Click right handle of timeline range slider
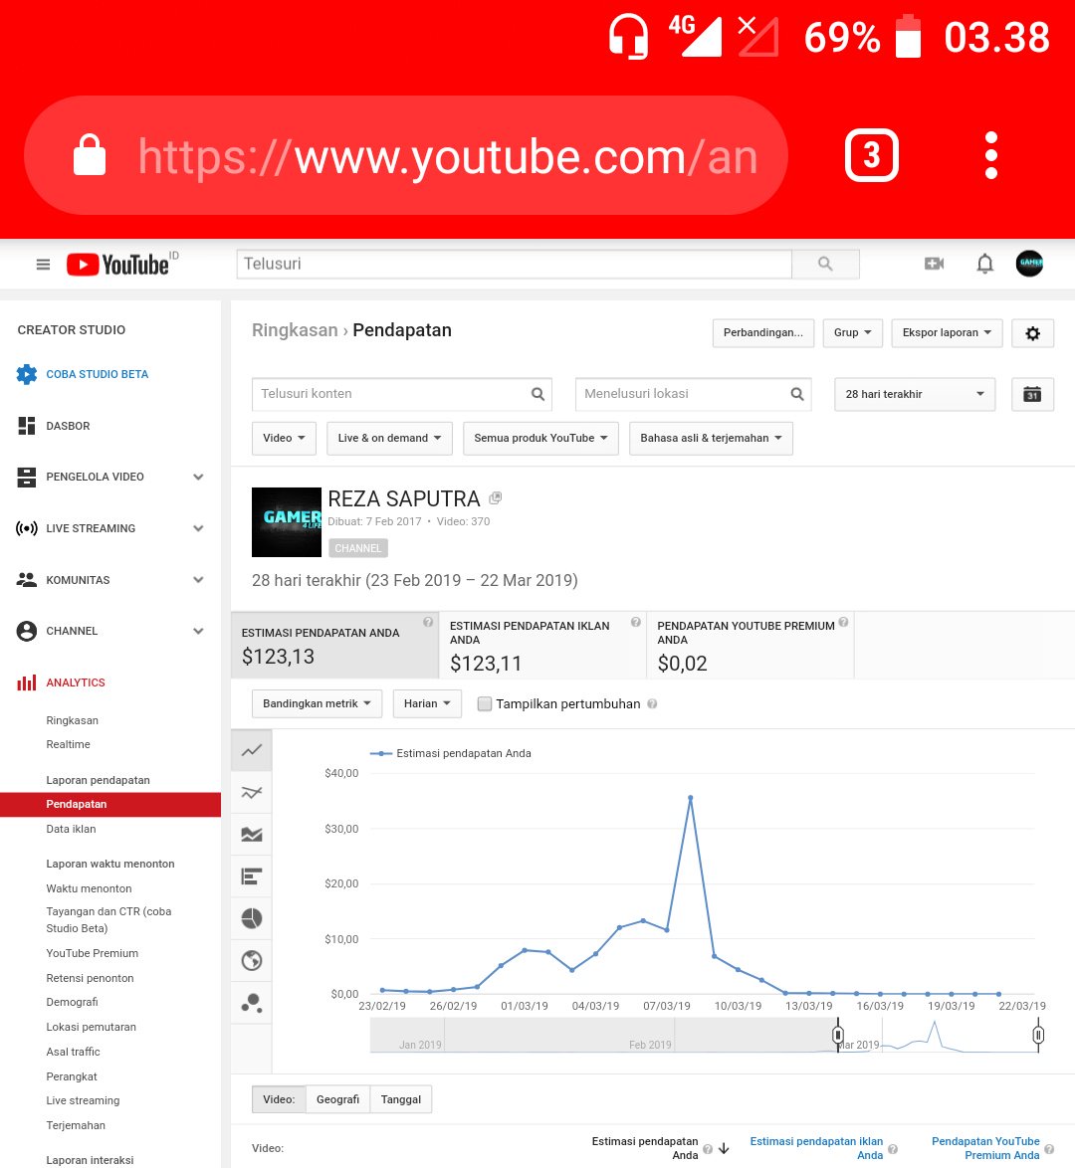This screenshot has height=1168, width=1075. (1038, 1035)
